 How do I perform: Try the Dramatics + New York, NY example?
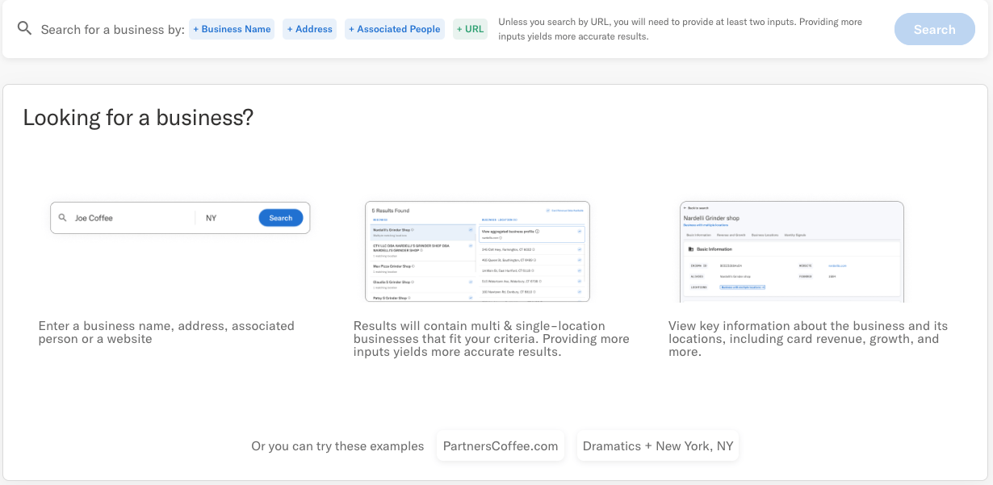[657, 445]
